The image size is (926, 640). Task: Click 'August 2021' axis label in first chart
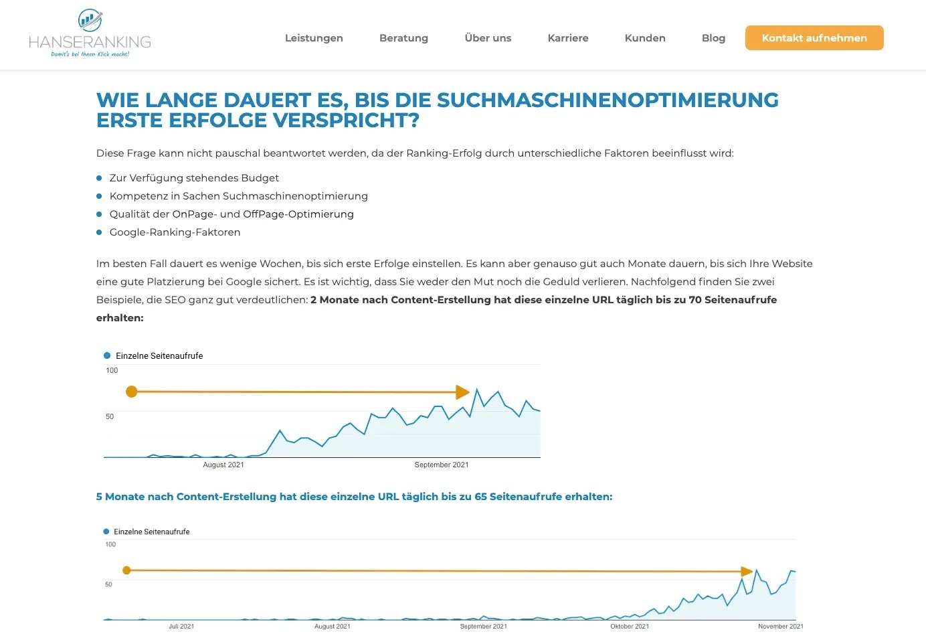pos(223,465)
